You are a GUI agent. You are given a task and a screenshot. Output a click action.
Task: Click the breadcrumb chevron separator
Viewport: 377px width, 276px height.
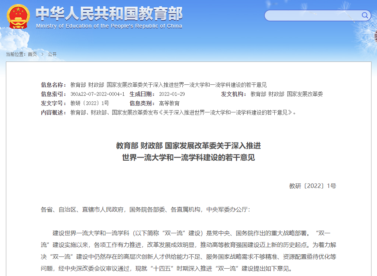click(x=42, y=54)
